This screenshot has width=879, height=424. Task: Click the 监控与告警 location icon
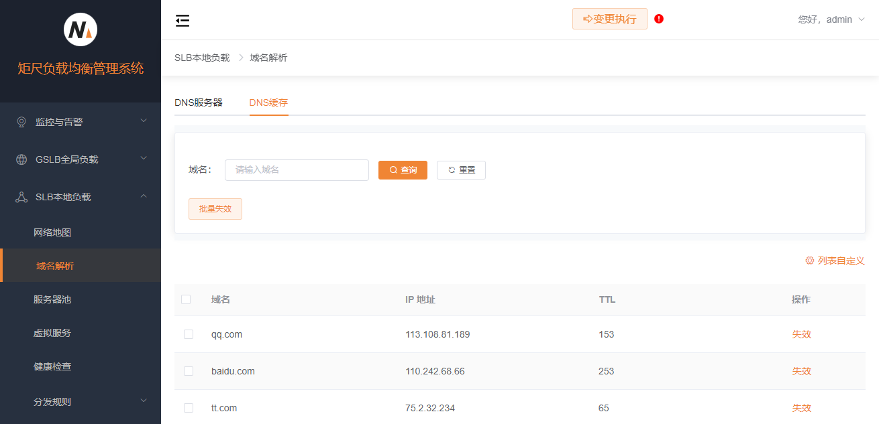(x=21, y=122)
